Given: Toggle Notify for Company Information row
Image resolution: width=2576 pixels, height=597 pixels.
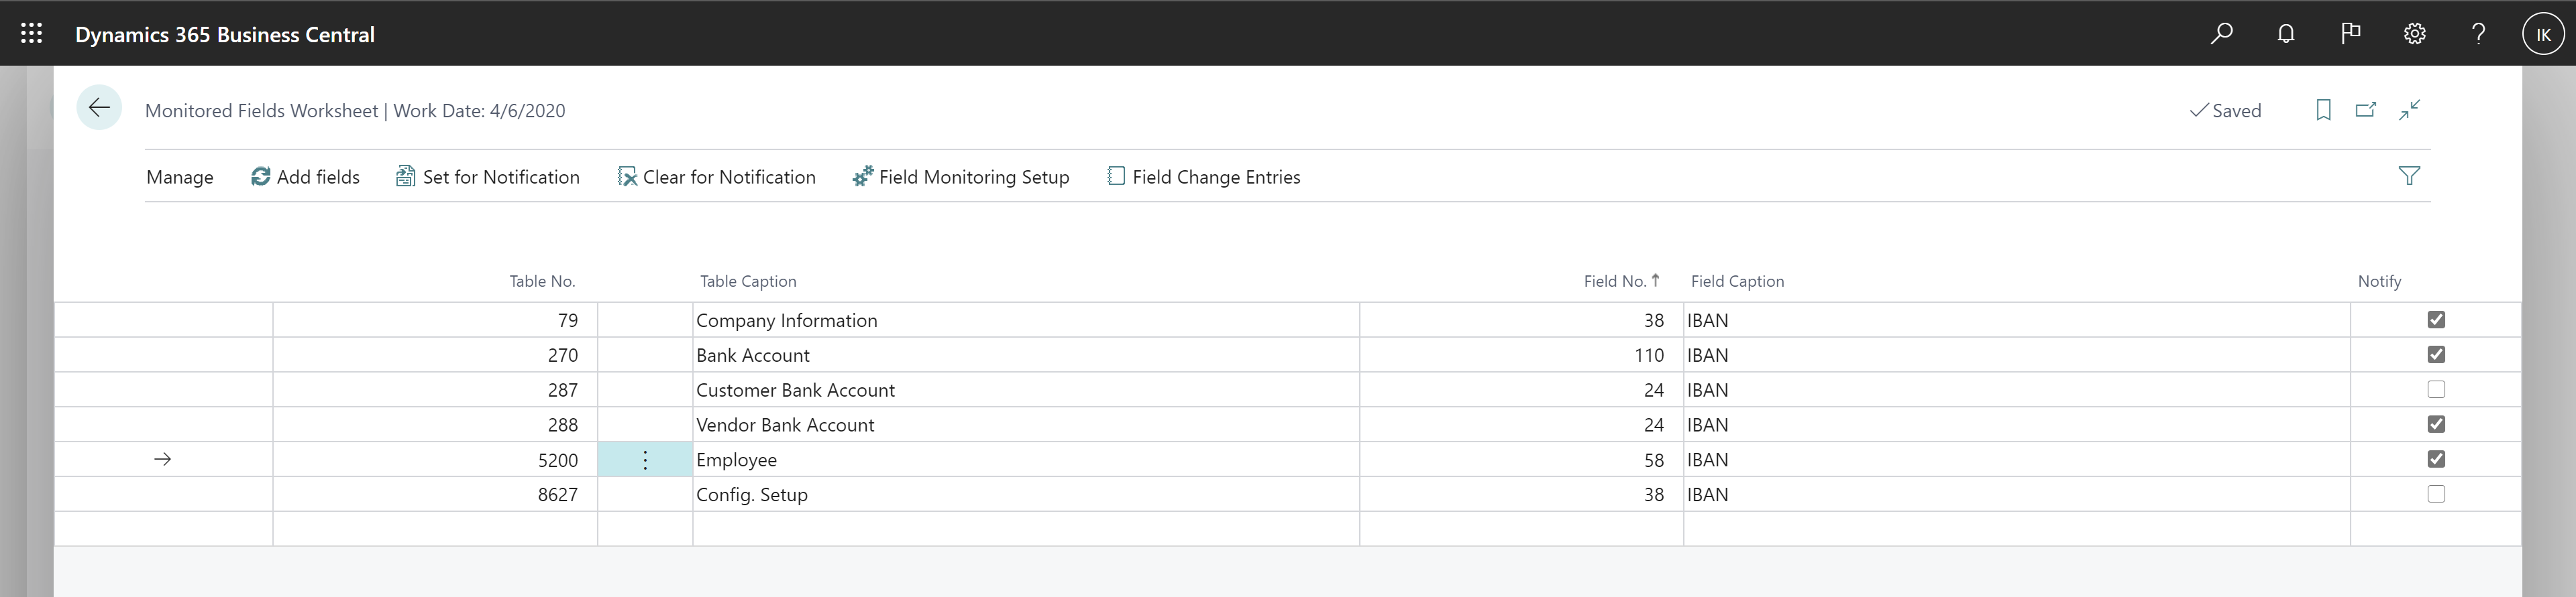Looking at the screenshot, I should point(2436,320).
